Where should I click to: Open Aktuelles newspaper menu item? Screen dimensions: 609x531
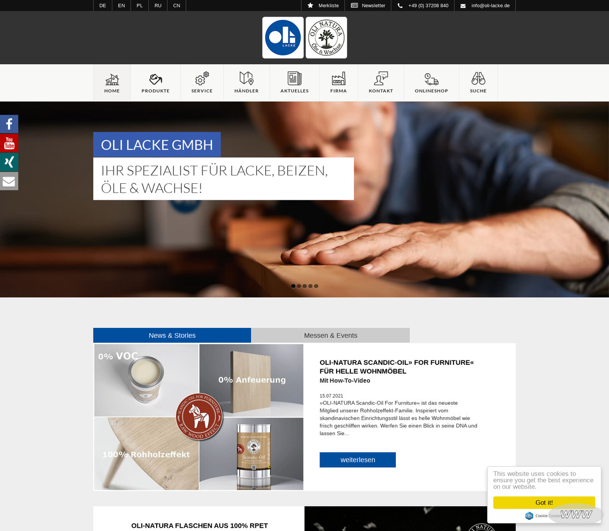pos(295,83)
